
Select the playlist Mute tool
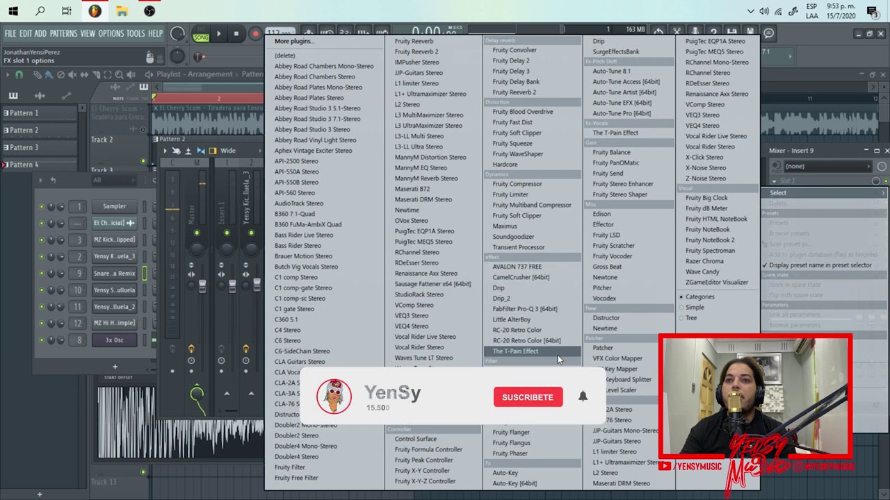click(73, 74)
